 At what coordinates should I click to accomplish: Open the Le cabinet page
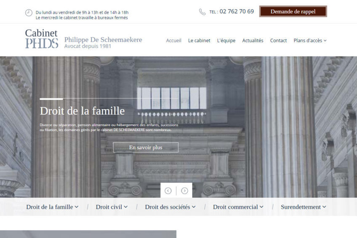(x=199, y=40)
